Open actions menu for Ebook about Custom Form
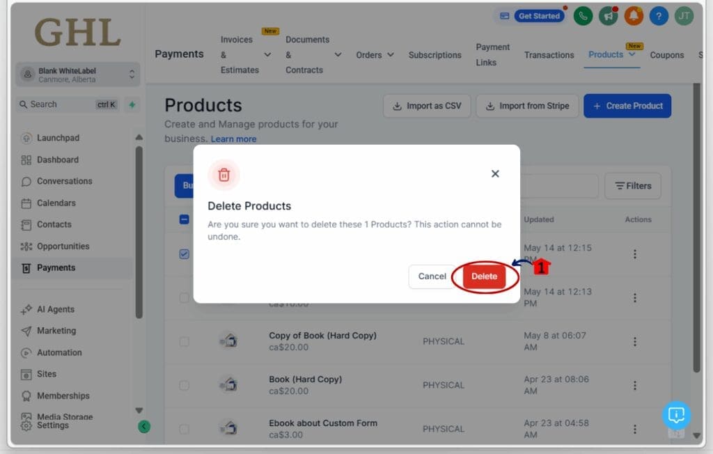This screenshot has width=713, height=454. (635, 429)
